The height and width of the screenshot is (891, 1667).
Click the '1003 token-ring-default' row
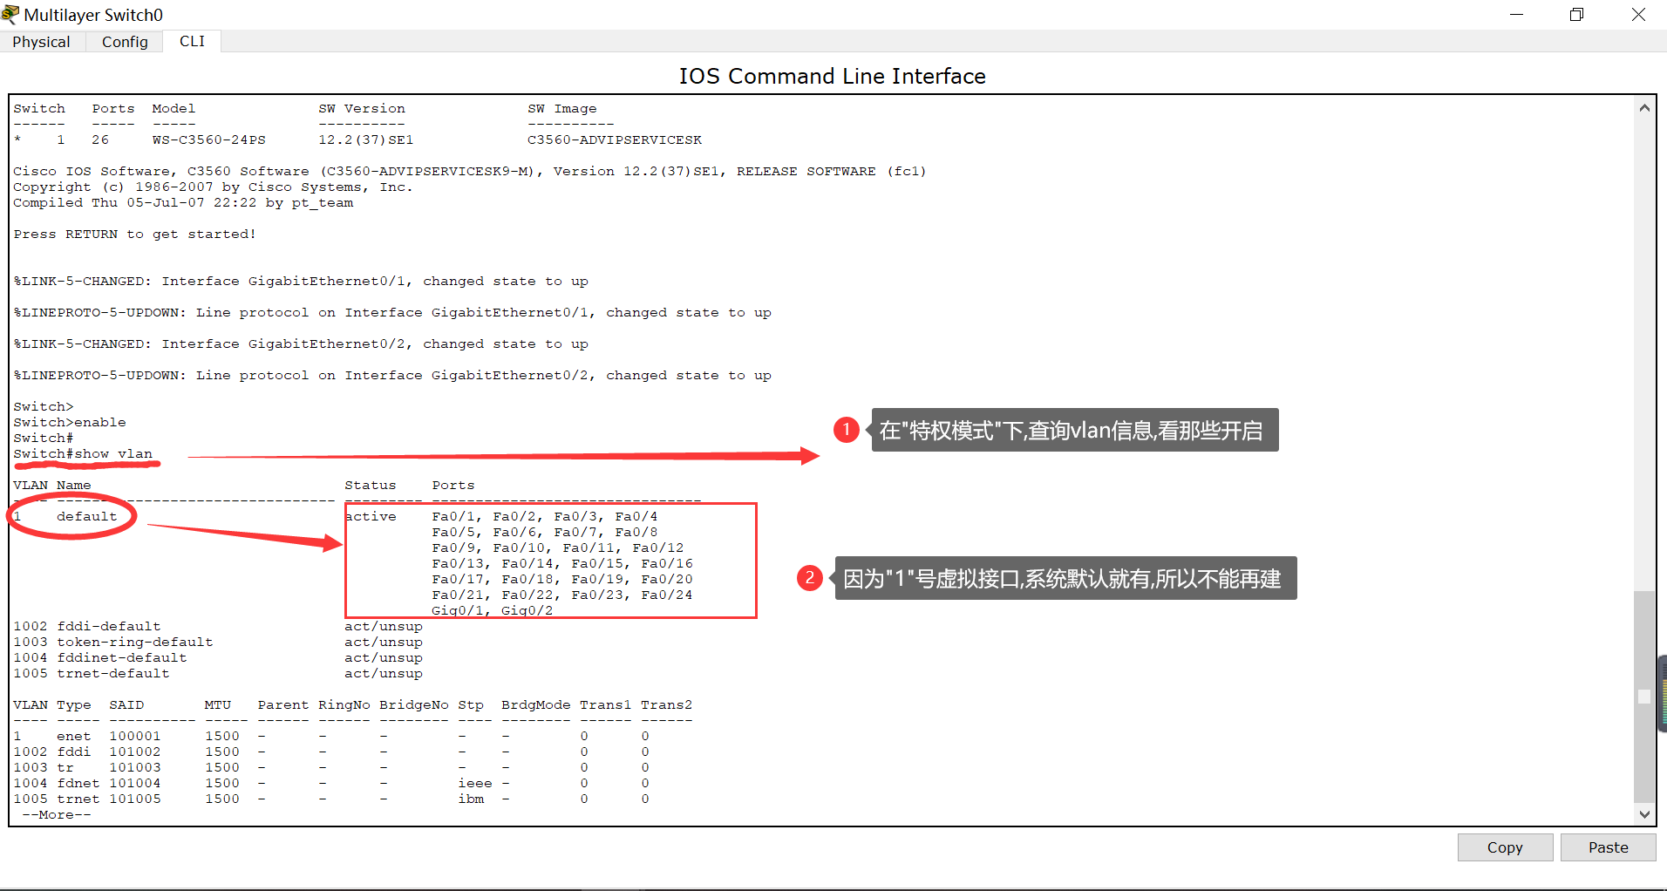click(218, 643)
